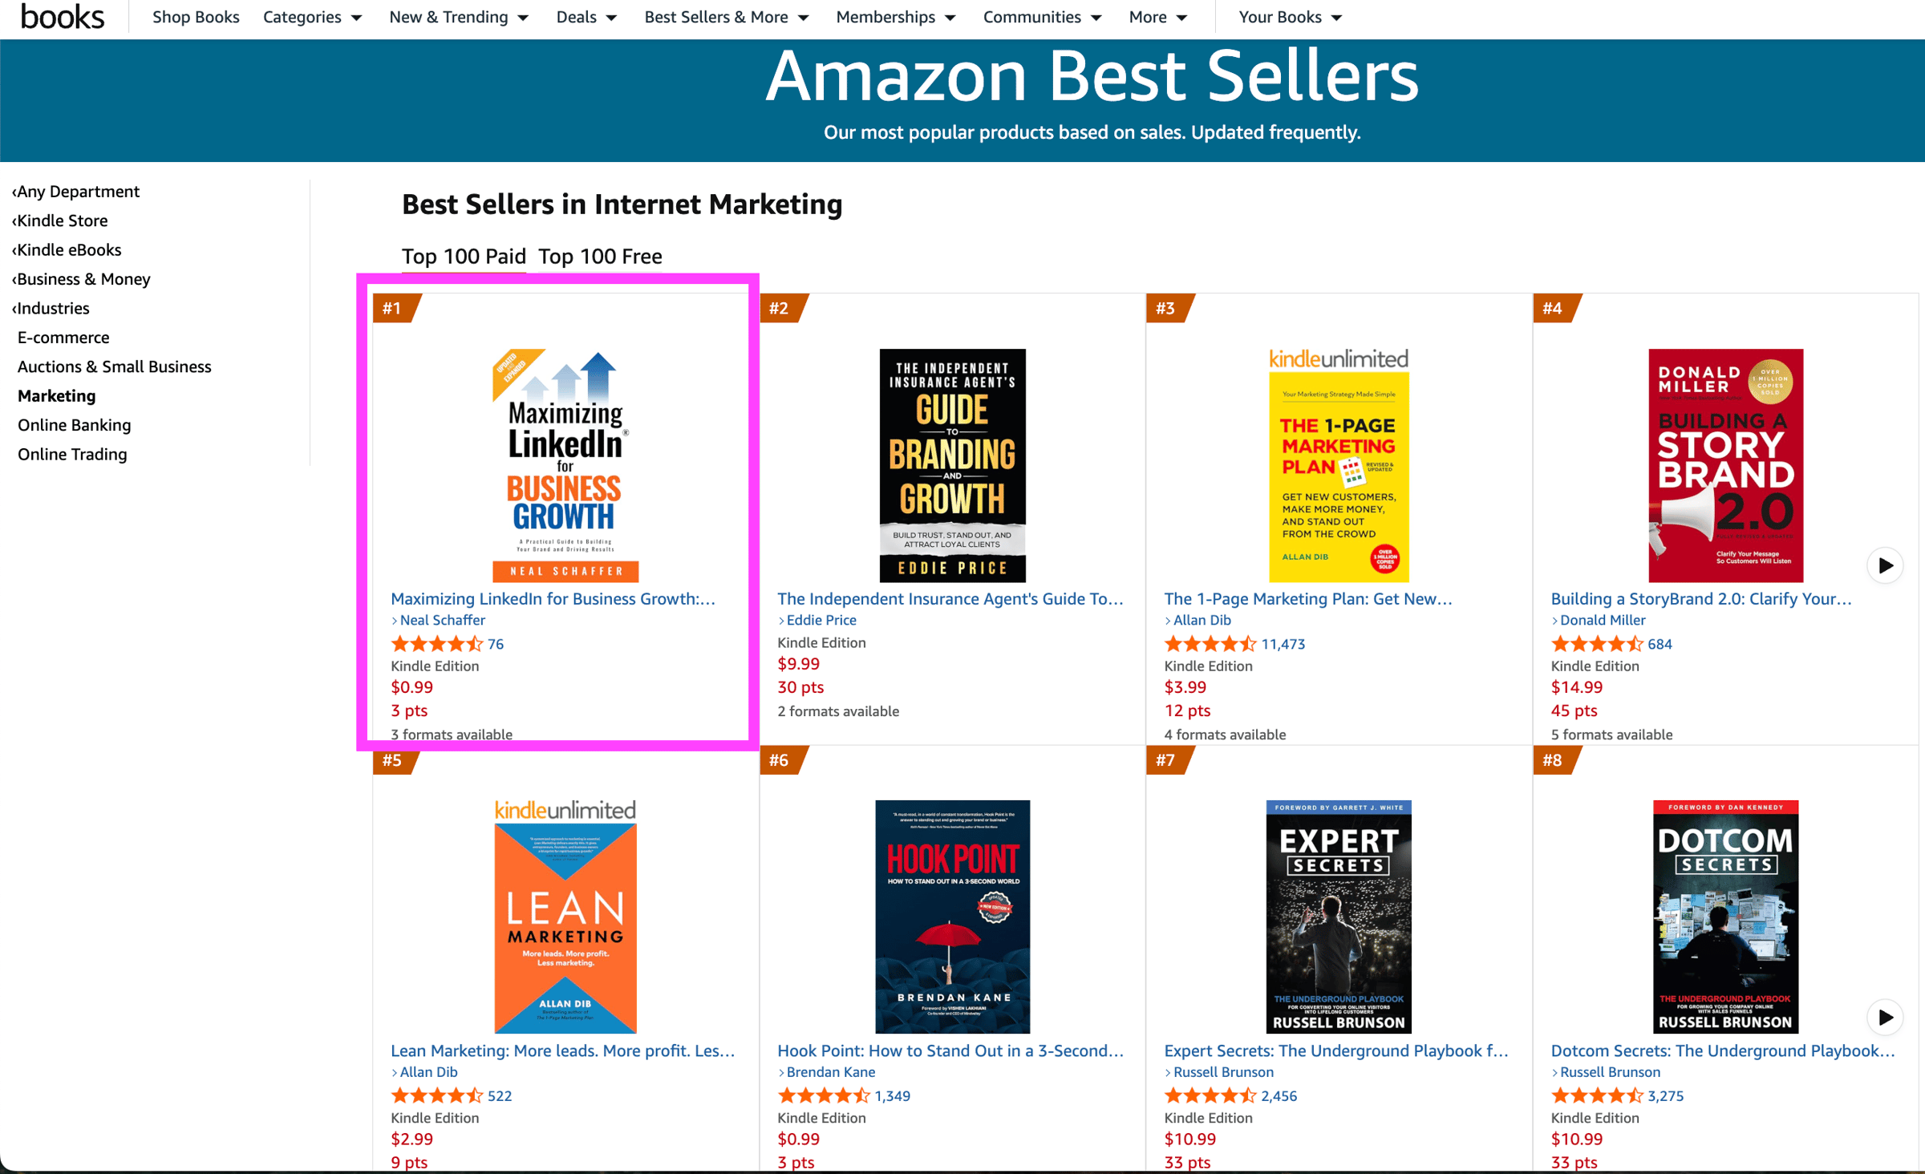Viewport: 1925px width, 1174px height.
Task: Click Lean Marketing star rating
Action: tap(436, 1095)
